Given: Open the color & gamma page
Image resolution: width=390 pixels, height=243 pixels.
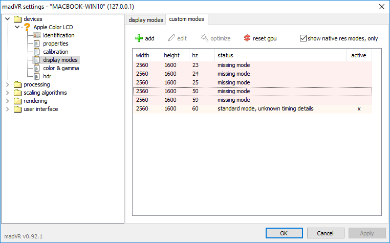Looking at the screenshot, I should click(x=60, y=68).
